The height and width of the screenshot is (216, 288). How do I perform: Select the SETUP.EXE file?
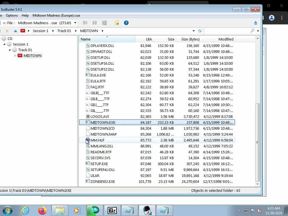(99, 164)
